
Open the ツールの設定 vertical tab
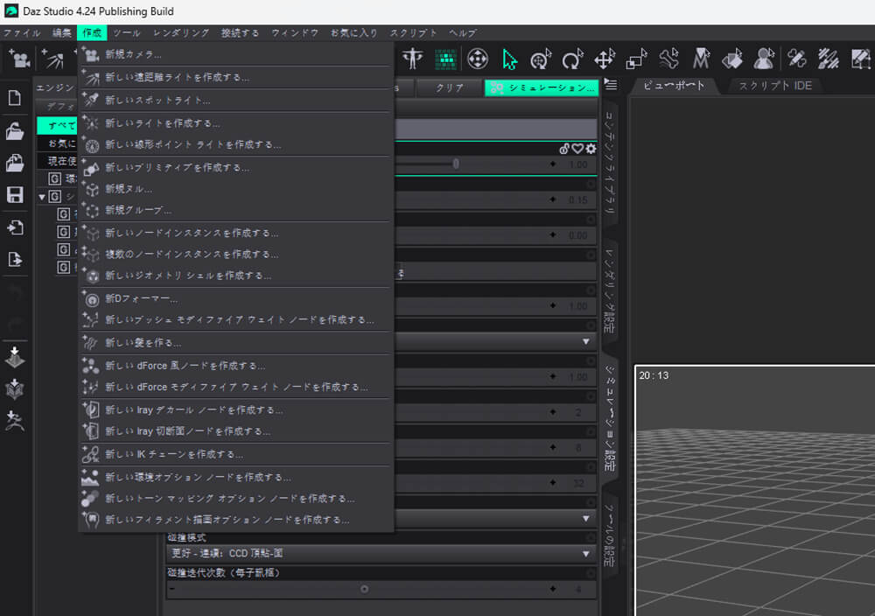tap(610, 535)
